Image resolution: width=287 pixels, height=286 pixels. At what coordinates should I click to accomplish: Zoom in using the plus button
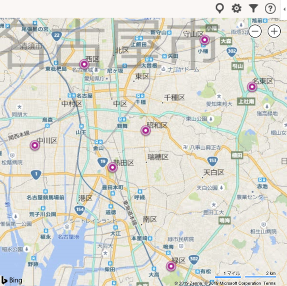[274, 31]
